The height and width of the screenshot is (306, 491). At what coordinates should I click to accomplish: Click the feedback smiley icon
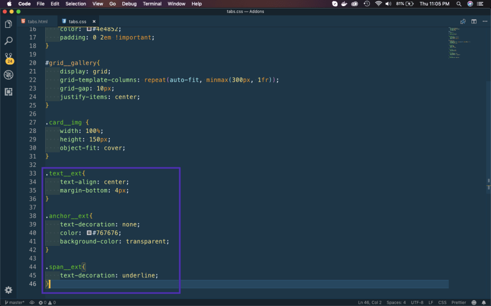tap(474, 303)
